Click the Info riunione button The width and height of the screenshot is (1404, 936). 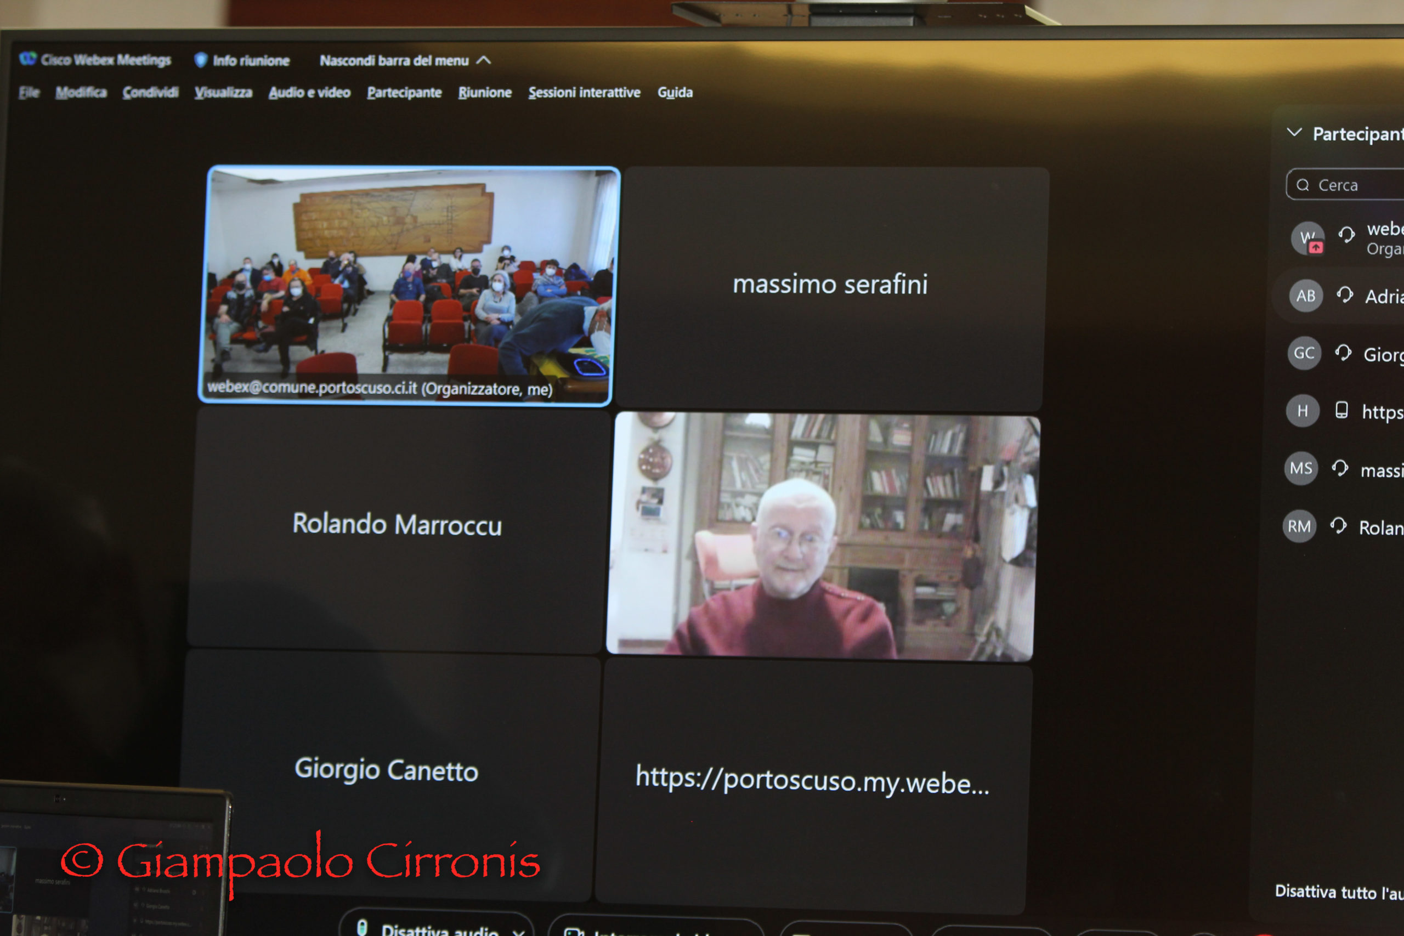coord(251,60)
